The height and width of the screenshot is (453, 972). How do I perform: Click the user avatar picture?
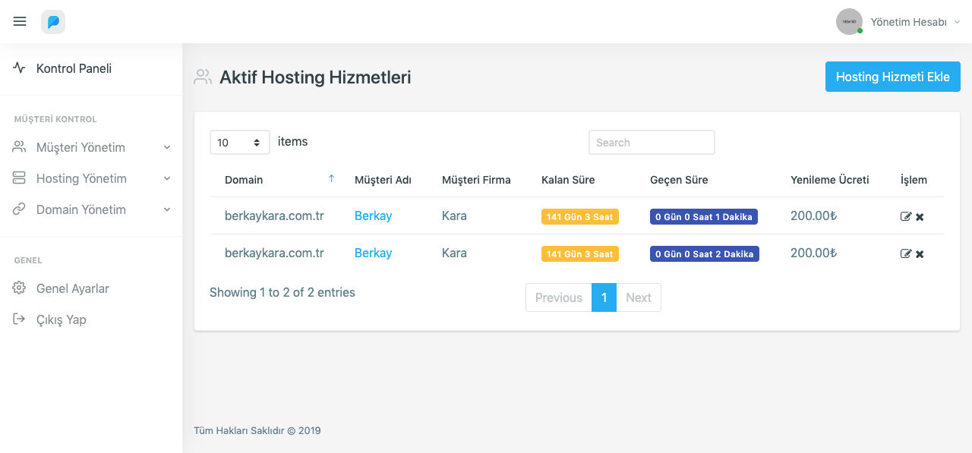tap(849, 22)
